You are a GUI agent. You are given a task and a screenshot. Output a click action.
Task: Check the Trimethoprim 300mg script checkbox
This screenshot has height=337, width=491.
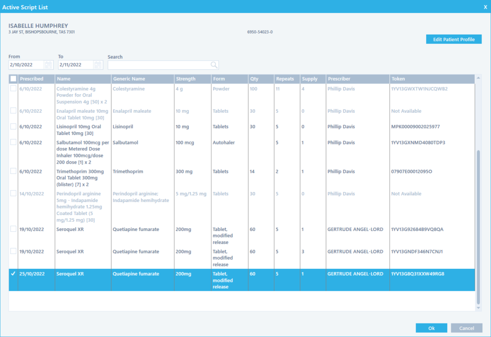[13, 171]
